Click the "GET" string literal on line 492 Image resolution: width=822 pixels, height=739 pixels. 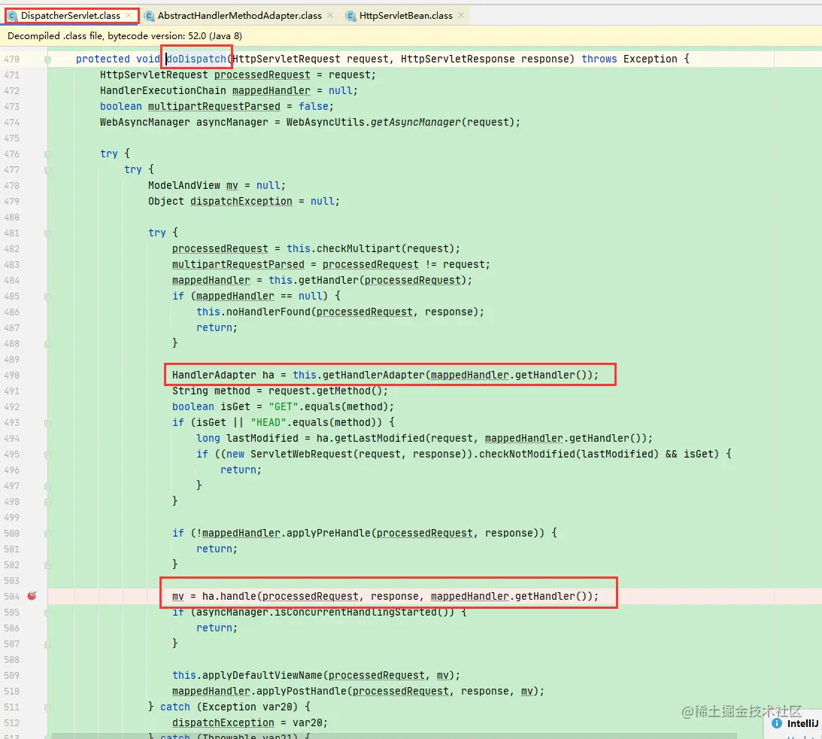click(284, 406)
